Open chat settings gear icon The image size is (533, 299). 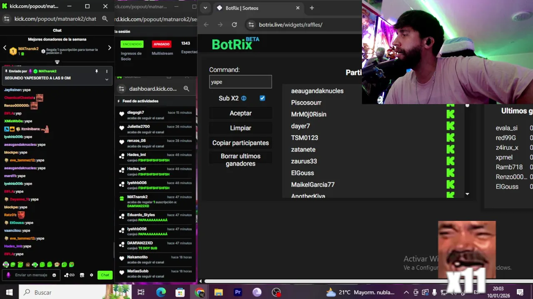click(x=92, y=275)
